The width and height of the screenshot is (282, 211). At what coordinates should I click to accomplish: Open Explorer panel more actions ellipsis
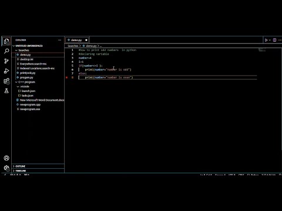pos(59,40)
